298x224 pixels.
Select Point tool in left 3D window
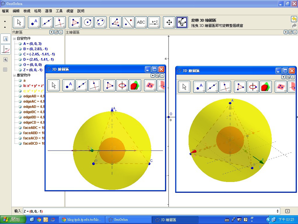tap(69, 85)
